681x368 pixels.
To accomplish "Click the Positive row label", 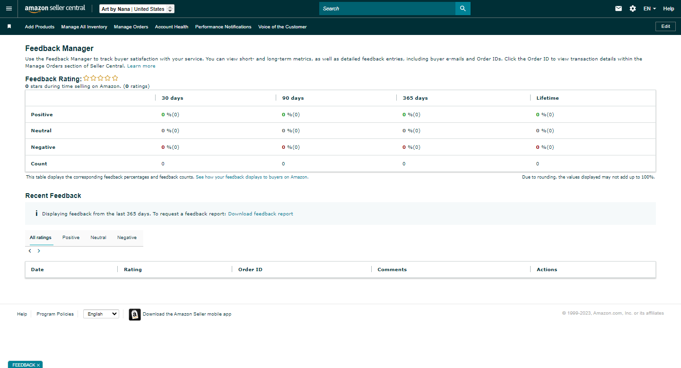I will [x=42, y=115].
